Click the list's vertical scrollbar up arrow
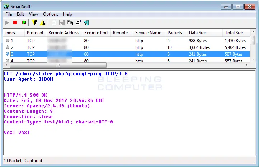The width and height of the screenshot is (259, 167). [253, 31]
